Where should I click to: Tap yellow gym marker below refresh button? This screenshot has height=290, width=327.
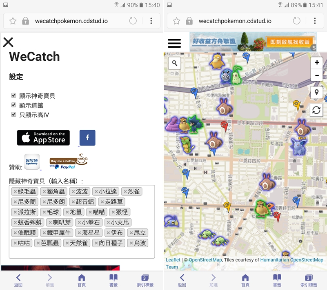click(x=297, y=105)
